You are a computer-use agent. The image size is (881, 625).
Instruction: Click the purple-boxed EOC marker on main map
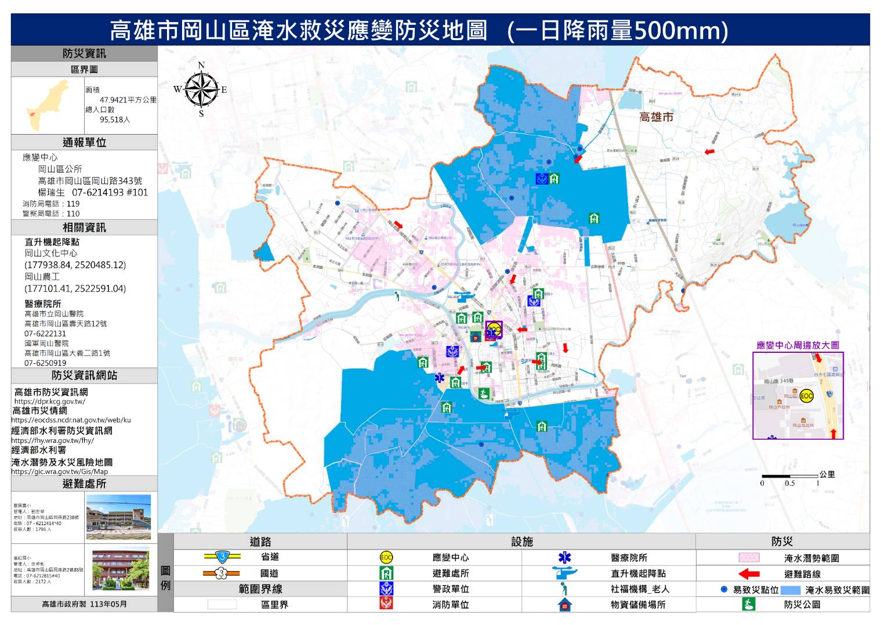(x=494, y=329)
